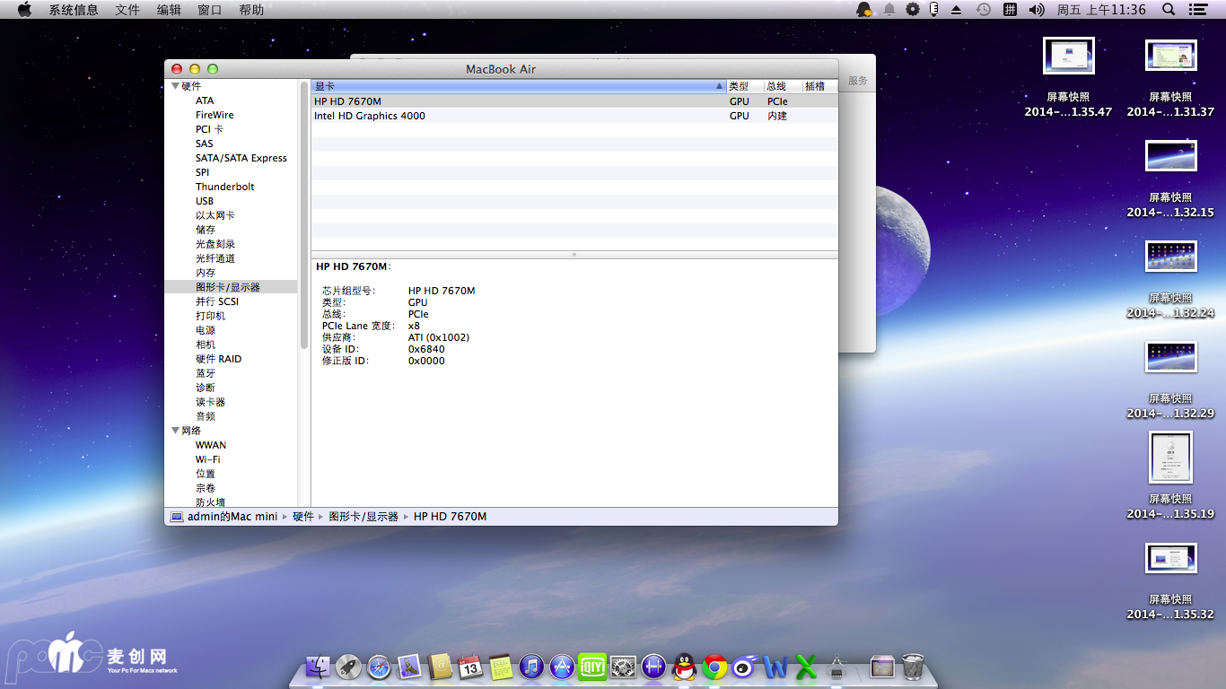Select USB in the hardware list
1226x689 pixels.
[205, 201]
